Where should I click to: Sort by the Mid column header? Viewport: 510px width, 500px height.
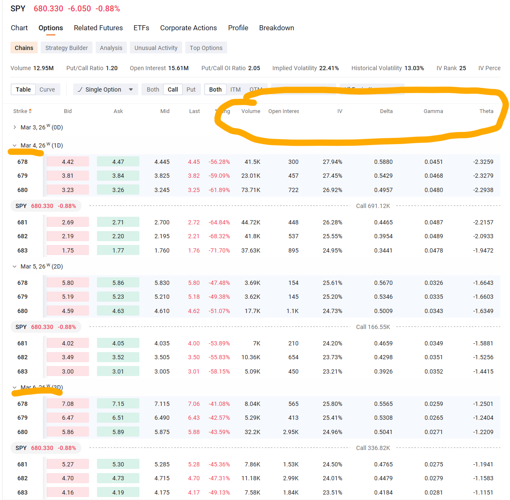[165, 111]
